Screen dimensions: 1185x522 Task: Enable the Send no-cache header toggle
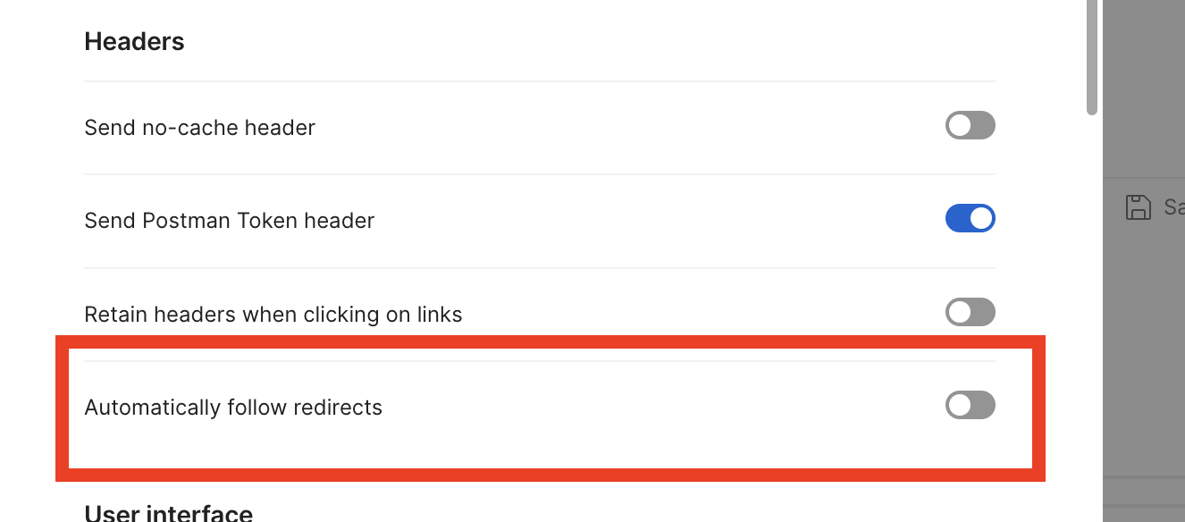tap(970, 125)
